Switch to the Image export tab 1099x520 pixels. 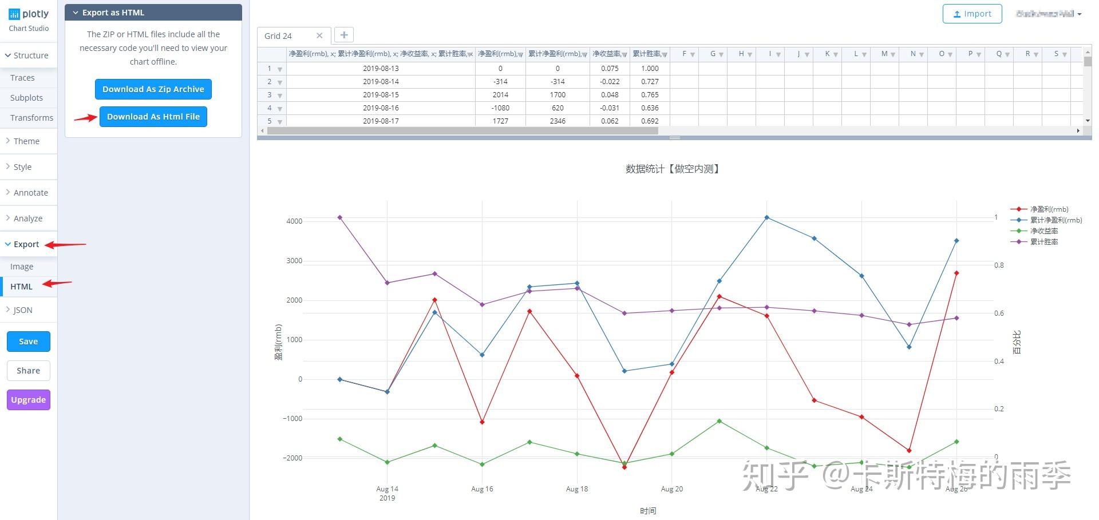tap(21, 266)
